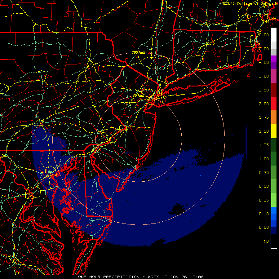Image resolution: width=279 pixels, height=279 pixels.
Task: Click the 'OHA' product label
Action: coord(272,19)
